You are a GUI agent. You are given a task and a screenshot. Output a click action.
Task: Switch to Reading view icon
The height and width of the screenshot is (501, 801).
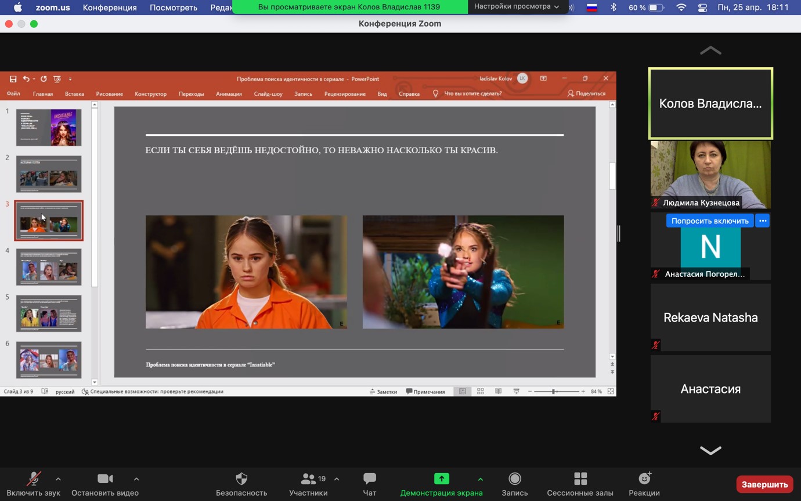498,392
